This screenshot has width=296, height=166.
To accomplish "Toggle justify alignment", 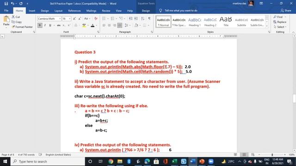I will click(x=120, y=25).
